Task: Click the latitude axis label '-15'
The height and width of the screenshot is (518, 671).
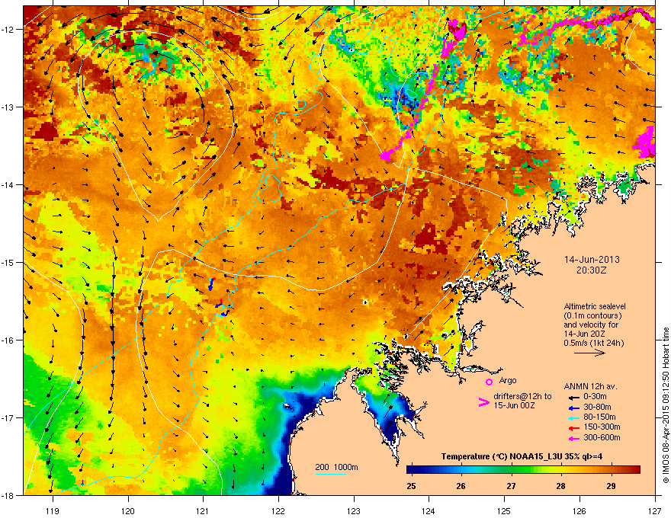Action: [x=8, y=262]
